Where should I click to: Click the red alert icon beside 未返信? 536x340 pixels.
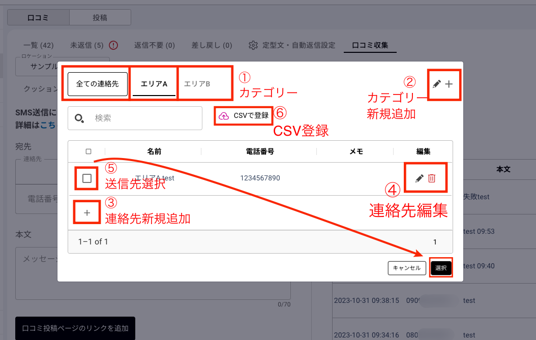(x=113, y=45)
